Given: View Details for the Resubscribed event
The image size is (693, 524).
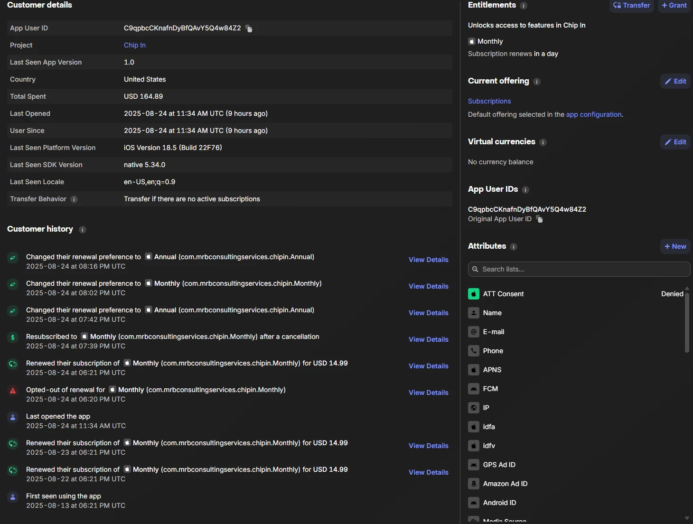Looking at the screenshot, I should click(429, 339).
